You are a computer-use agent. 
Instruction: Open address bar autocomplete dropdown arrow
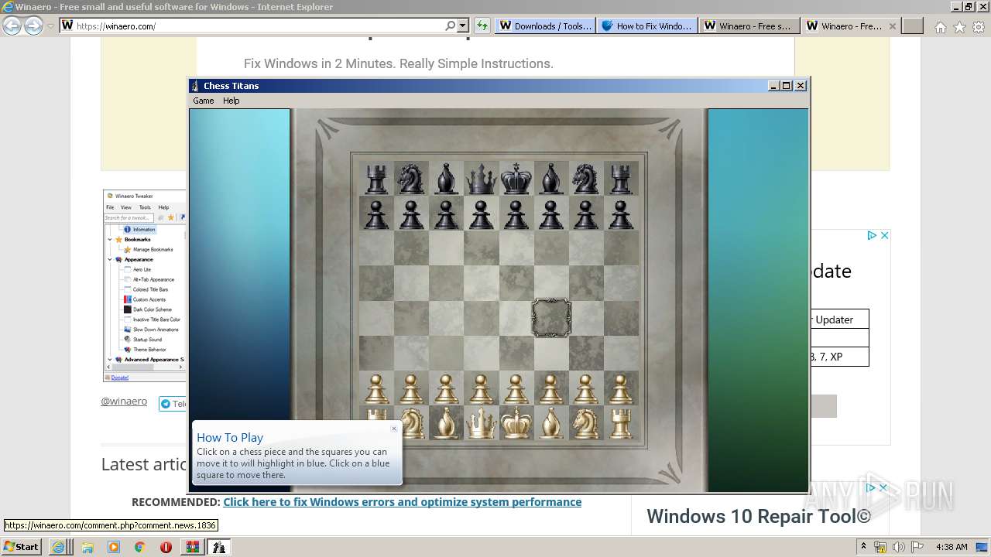(x=463, y=26)
